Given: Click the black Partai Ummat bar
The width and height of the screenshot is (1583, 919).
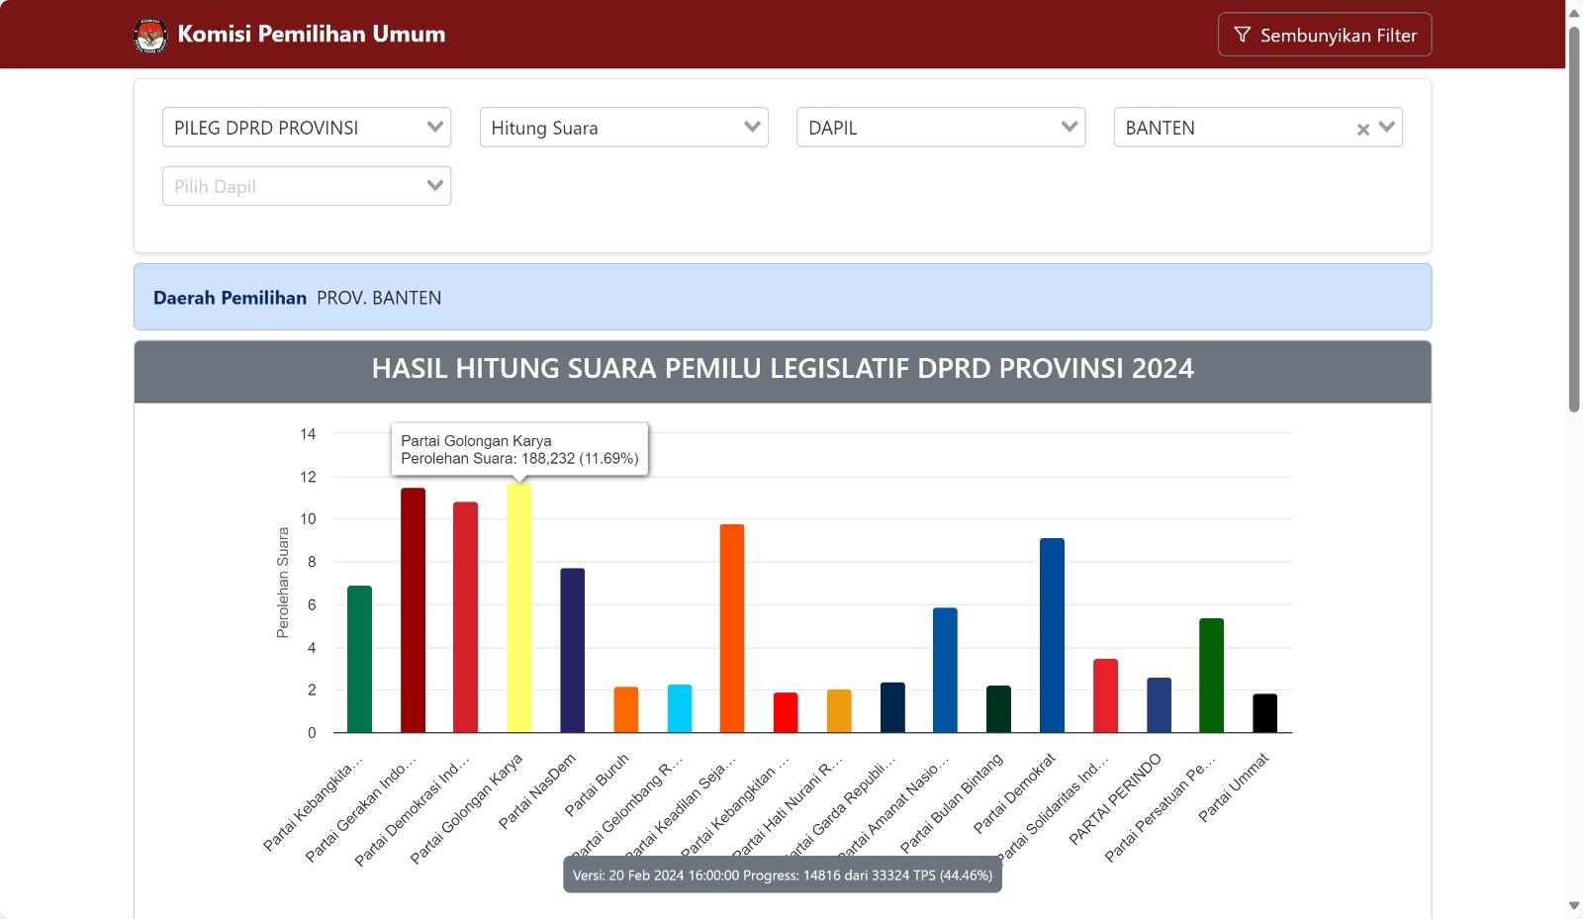Looking at the screenshot, I should point(1265,713).
